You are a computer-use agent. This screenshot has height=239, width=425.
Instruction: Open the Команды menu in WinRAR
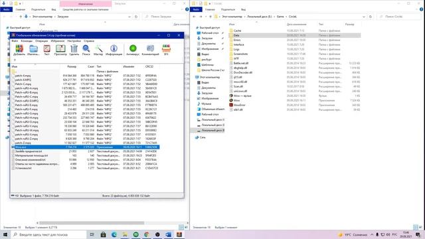click(x=27, y=41)
